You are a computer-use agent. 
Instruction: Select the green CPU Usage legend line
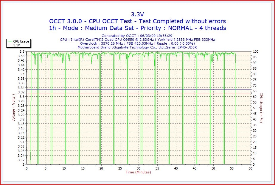(10, 41)
